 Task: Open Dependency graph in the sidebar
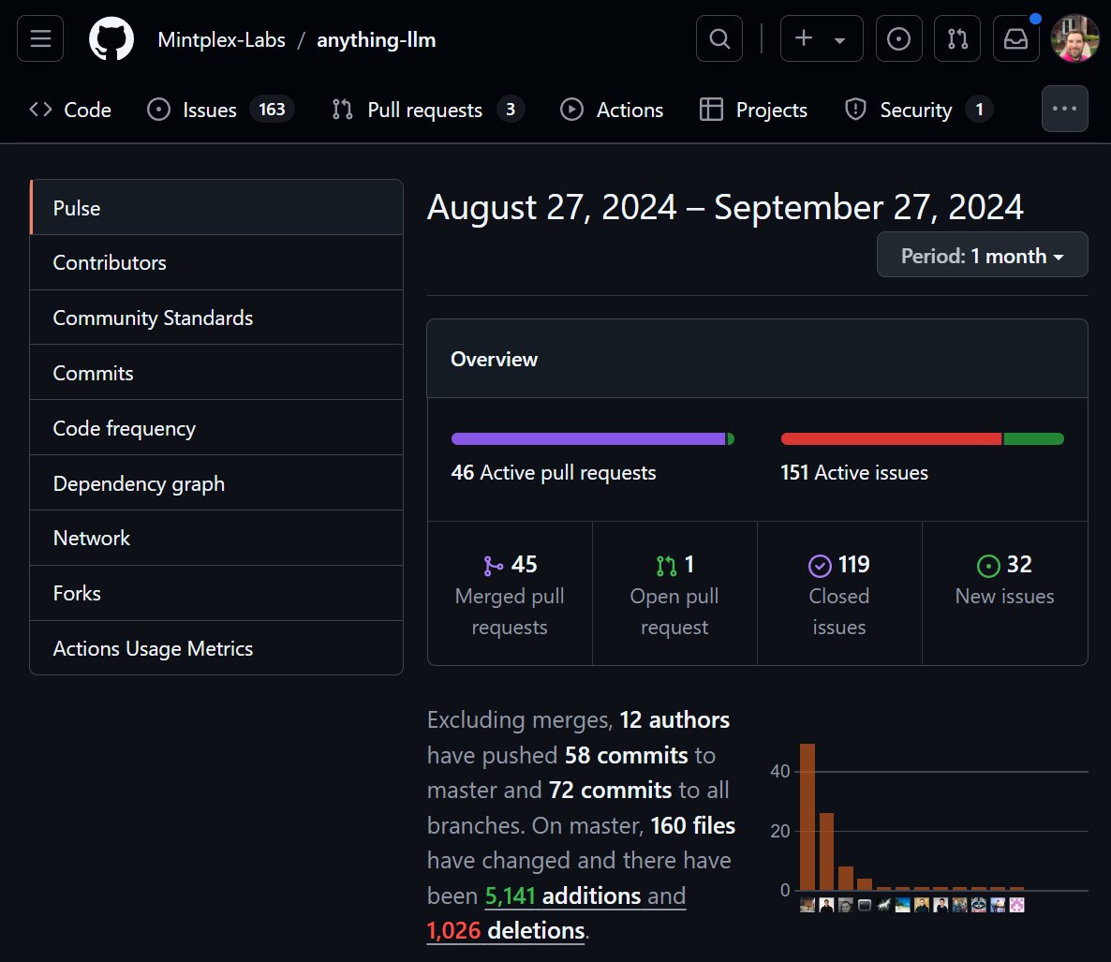(x=216, y=484)
